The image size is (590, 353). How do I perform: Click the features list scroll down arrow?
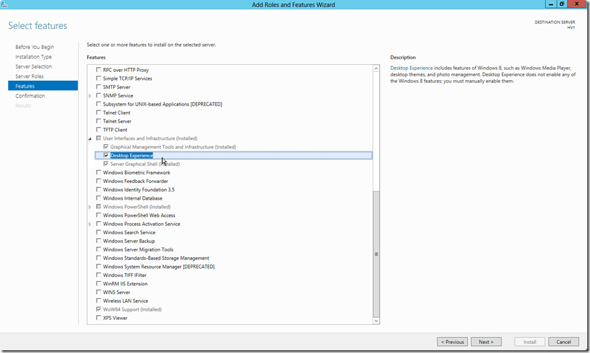(377, 321)
